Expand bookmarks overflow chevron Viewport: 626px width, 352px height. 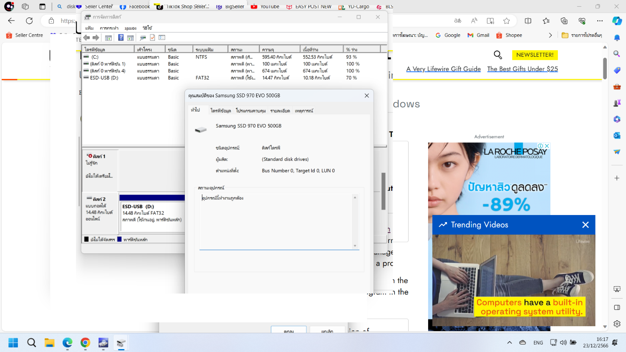(550, 35)
